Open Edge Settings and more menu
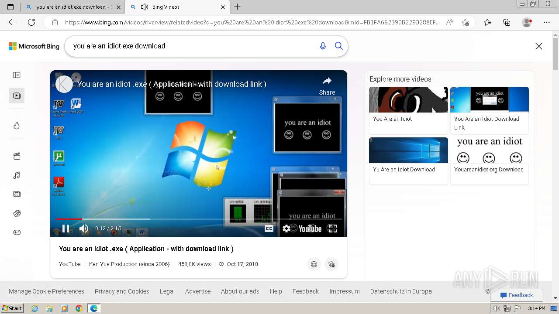This screenshot has height=314, width=559. tap(547, 22)
